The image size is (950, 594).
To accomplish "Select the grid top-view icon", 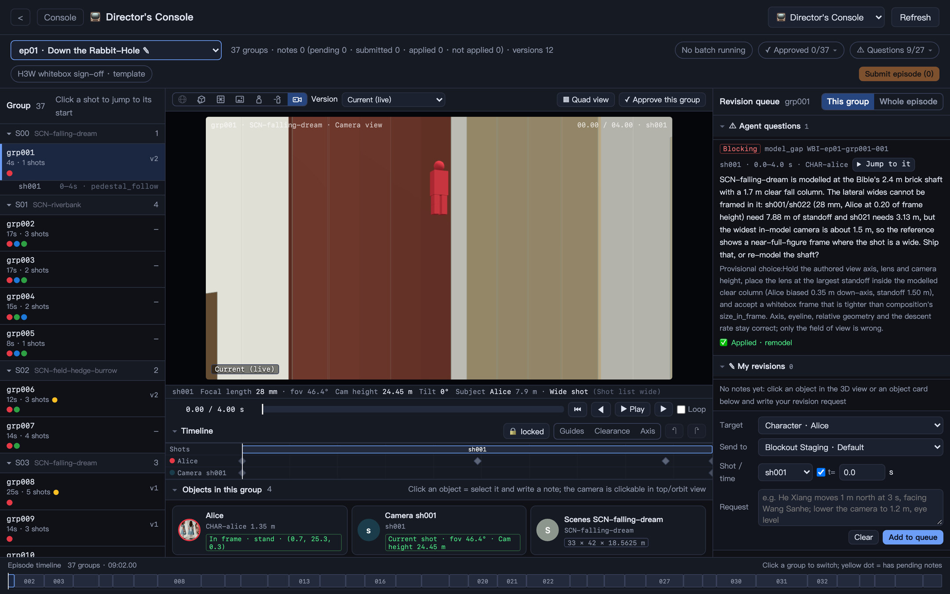I will [x=220, y=99].
